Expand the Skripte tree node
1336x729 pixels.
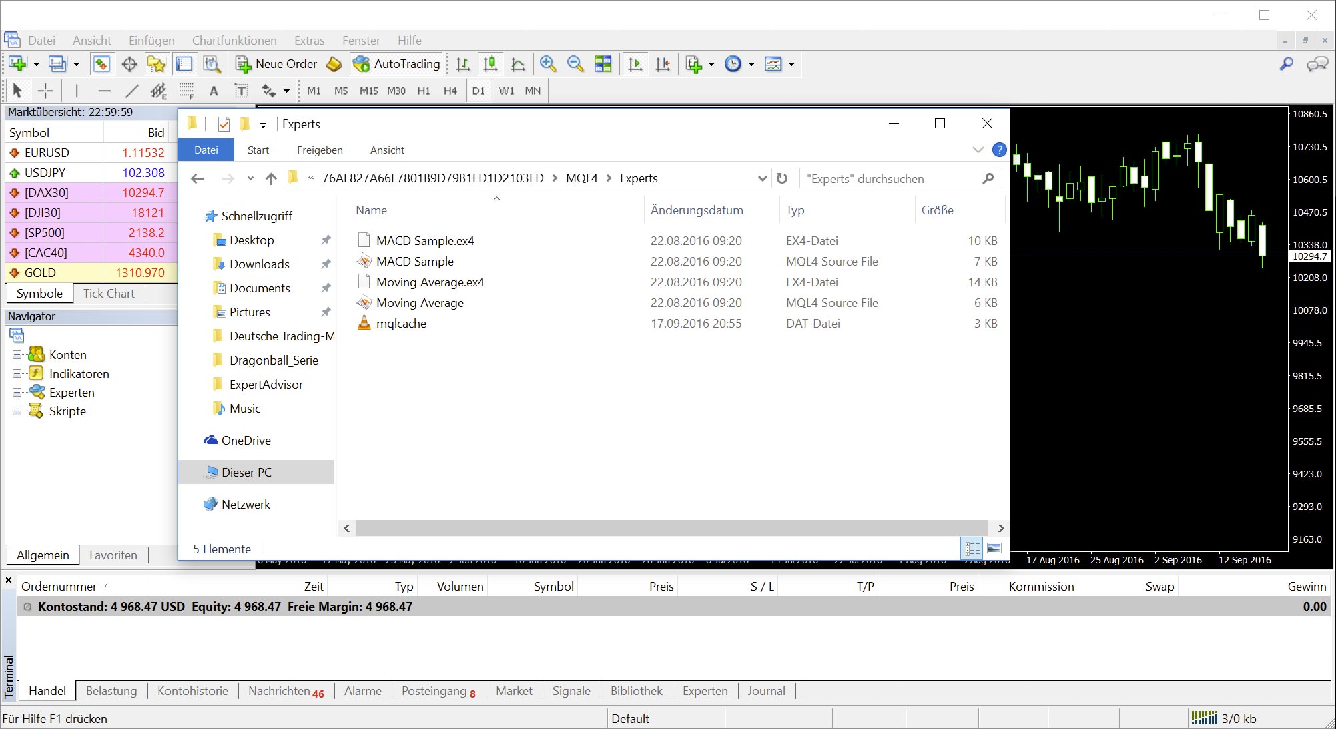pyautogui.click(x=17, y=411)
